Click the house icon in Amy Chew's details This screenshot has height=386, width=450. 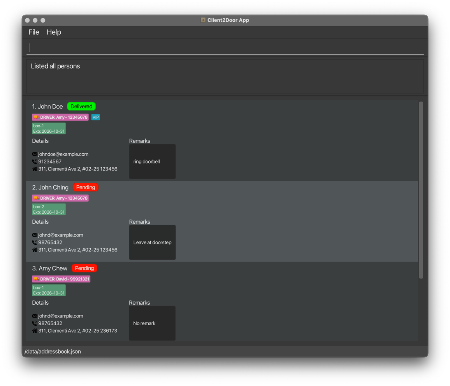click(35, 331)
